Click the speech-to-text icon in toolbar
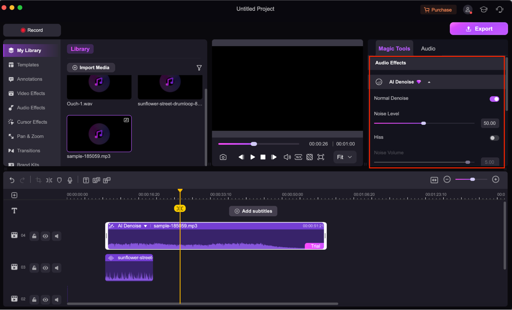The image size is (512, 310). (x=96, y=180)
